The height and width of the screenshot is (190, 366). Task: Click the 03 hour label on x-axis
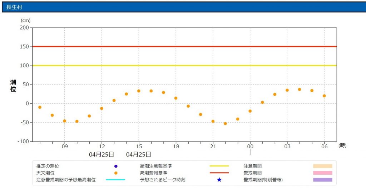click(287, 147)
